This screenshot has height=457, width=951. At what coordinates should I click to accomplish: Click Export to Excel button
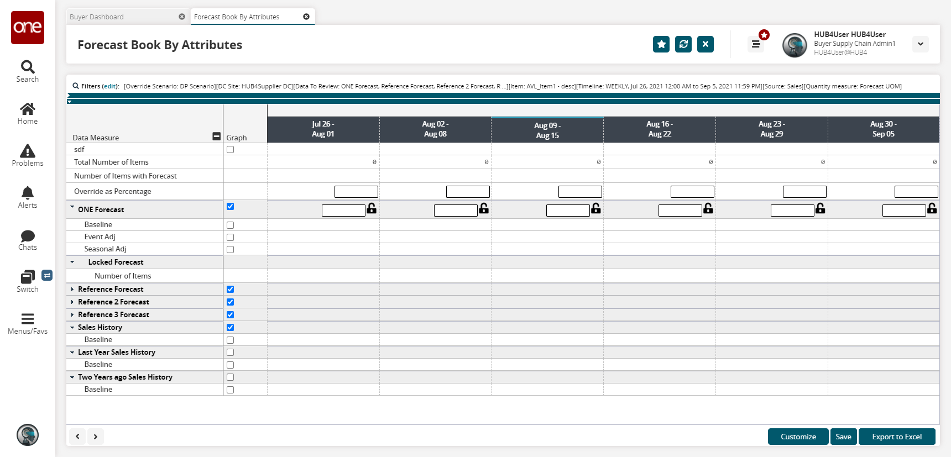(x=897, y=437)
